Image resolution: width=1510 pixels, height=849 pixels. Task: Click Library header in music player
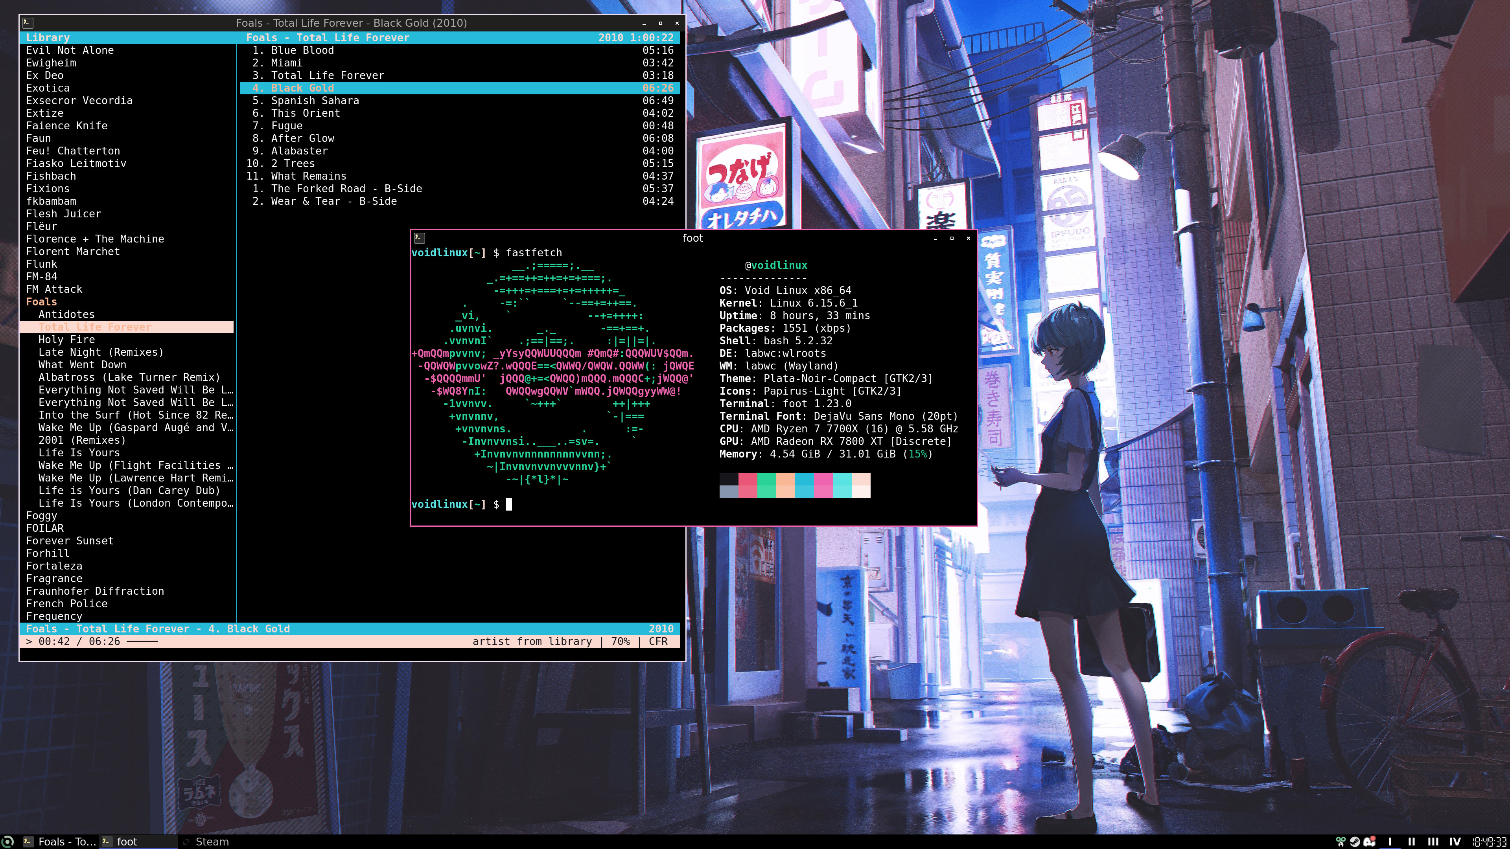(x=48, y=37)
